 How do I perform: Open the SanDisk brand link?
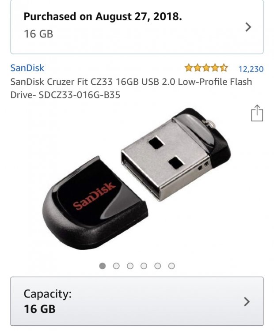27,68
